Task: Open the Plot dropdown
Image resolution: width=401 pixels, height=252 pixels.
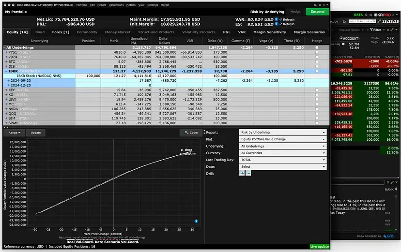Action: (x=283, y=139)
